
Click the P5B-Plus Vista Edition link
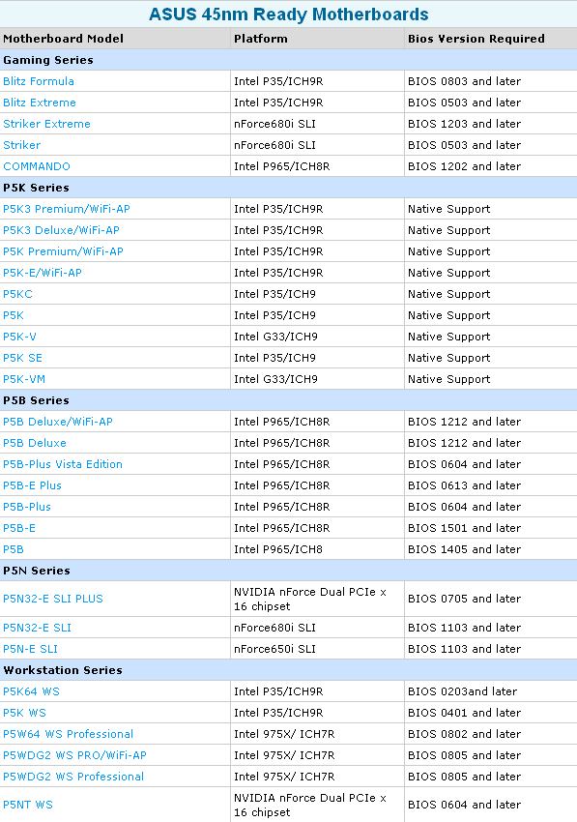click(x=63, y=464)
